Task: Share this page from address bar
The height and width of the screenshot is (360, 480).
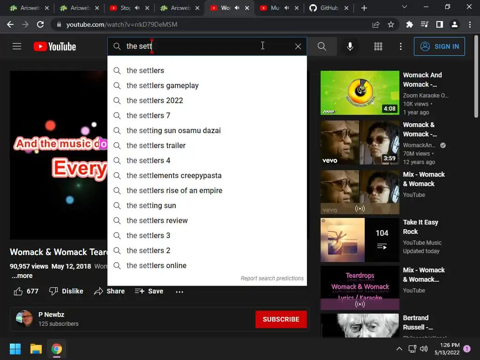Action: point(376,24)
